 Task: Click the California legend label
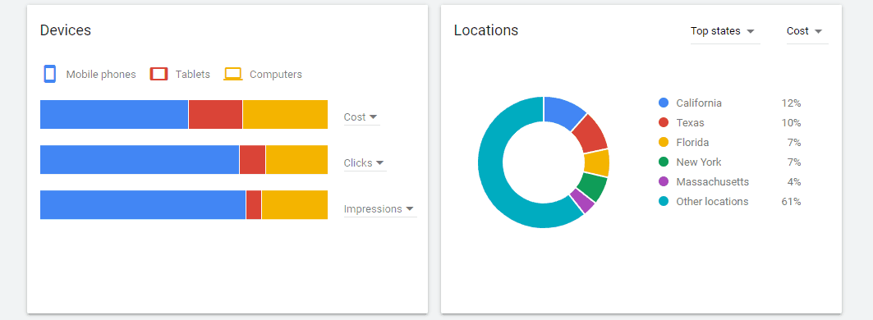(x=699, y=103)
